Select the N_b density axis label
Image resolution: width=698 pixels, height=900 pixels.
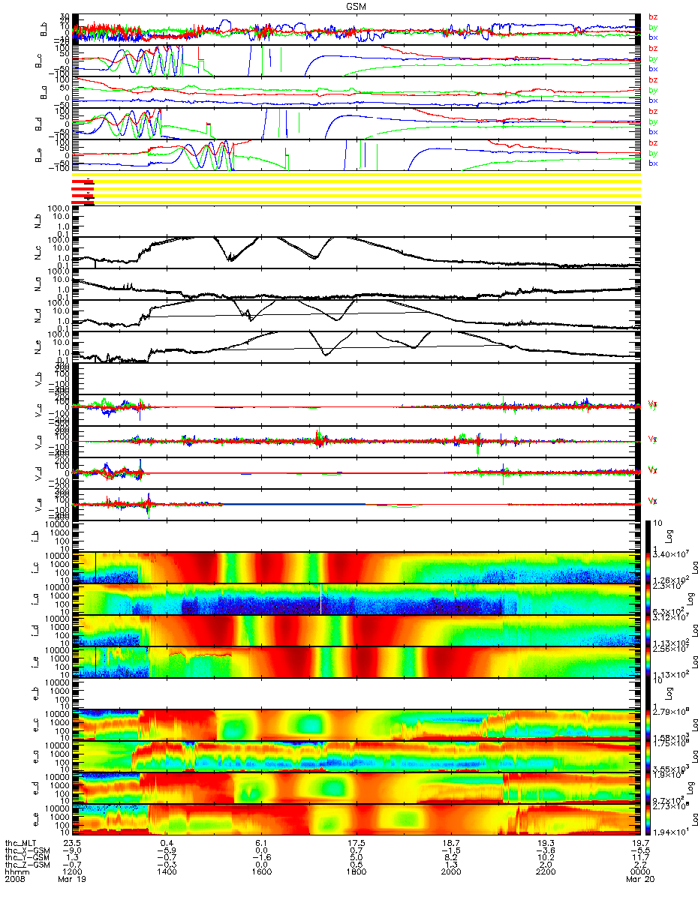(38, 222)
